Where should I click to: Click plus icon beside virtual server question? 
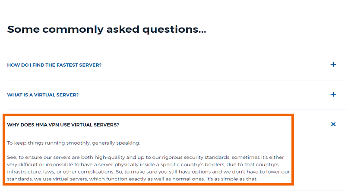[x=333, y=94]
